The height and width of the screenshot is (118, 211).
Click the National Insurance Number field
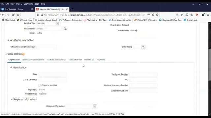coord(143,85)
